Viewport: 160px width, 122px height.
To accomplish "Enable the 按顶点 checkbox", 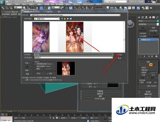I will (140, 67).
